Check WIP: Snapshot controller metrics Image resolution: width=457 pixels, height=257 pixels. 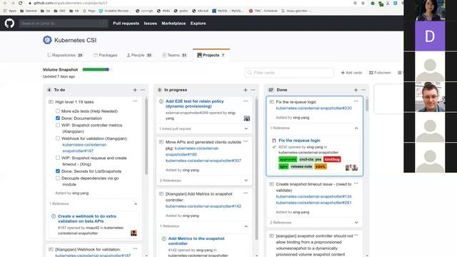click(x=58, y=125)
